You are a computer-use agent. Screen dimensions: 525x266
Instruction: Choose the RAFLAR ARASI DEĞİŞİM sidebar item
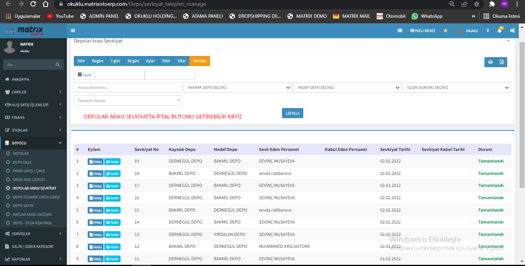coord(32,214)
